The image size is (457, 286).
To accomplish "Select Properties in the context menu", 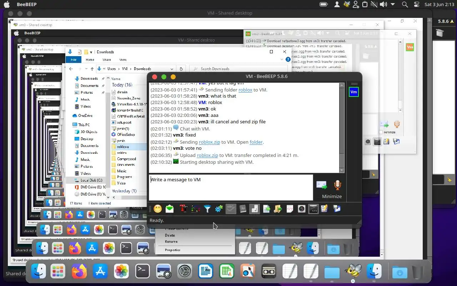I will [x=172, y=250].
